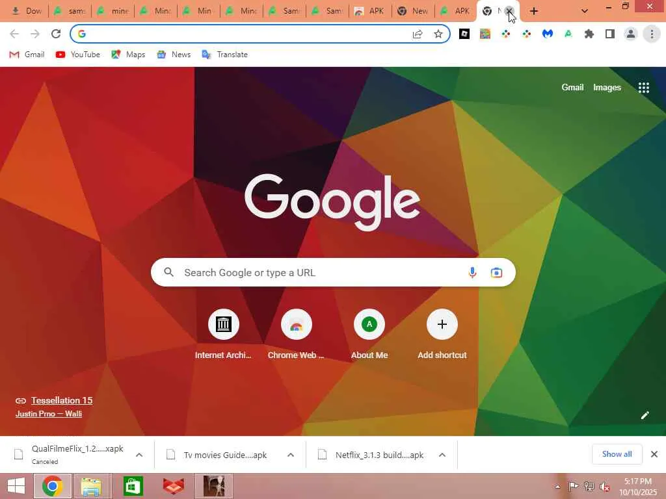The width and height of the screenshot is (666, 499).
Task: Expand the tab search chevron
Action: tap(585, 11)
